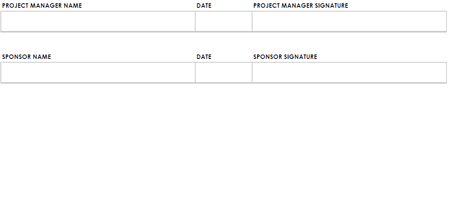The image size is (451, 202).
Task: Click the Project Manager Name input field
Action: click(98, 21)
